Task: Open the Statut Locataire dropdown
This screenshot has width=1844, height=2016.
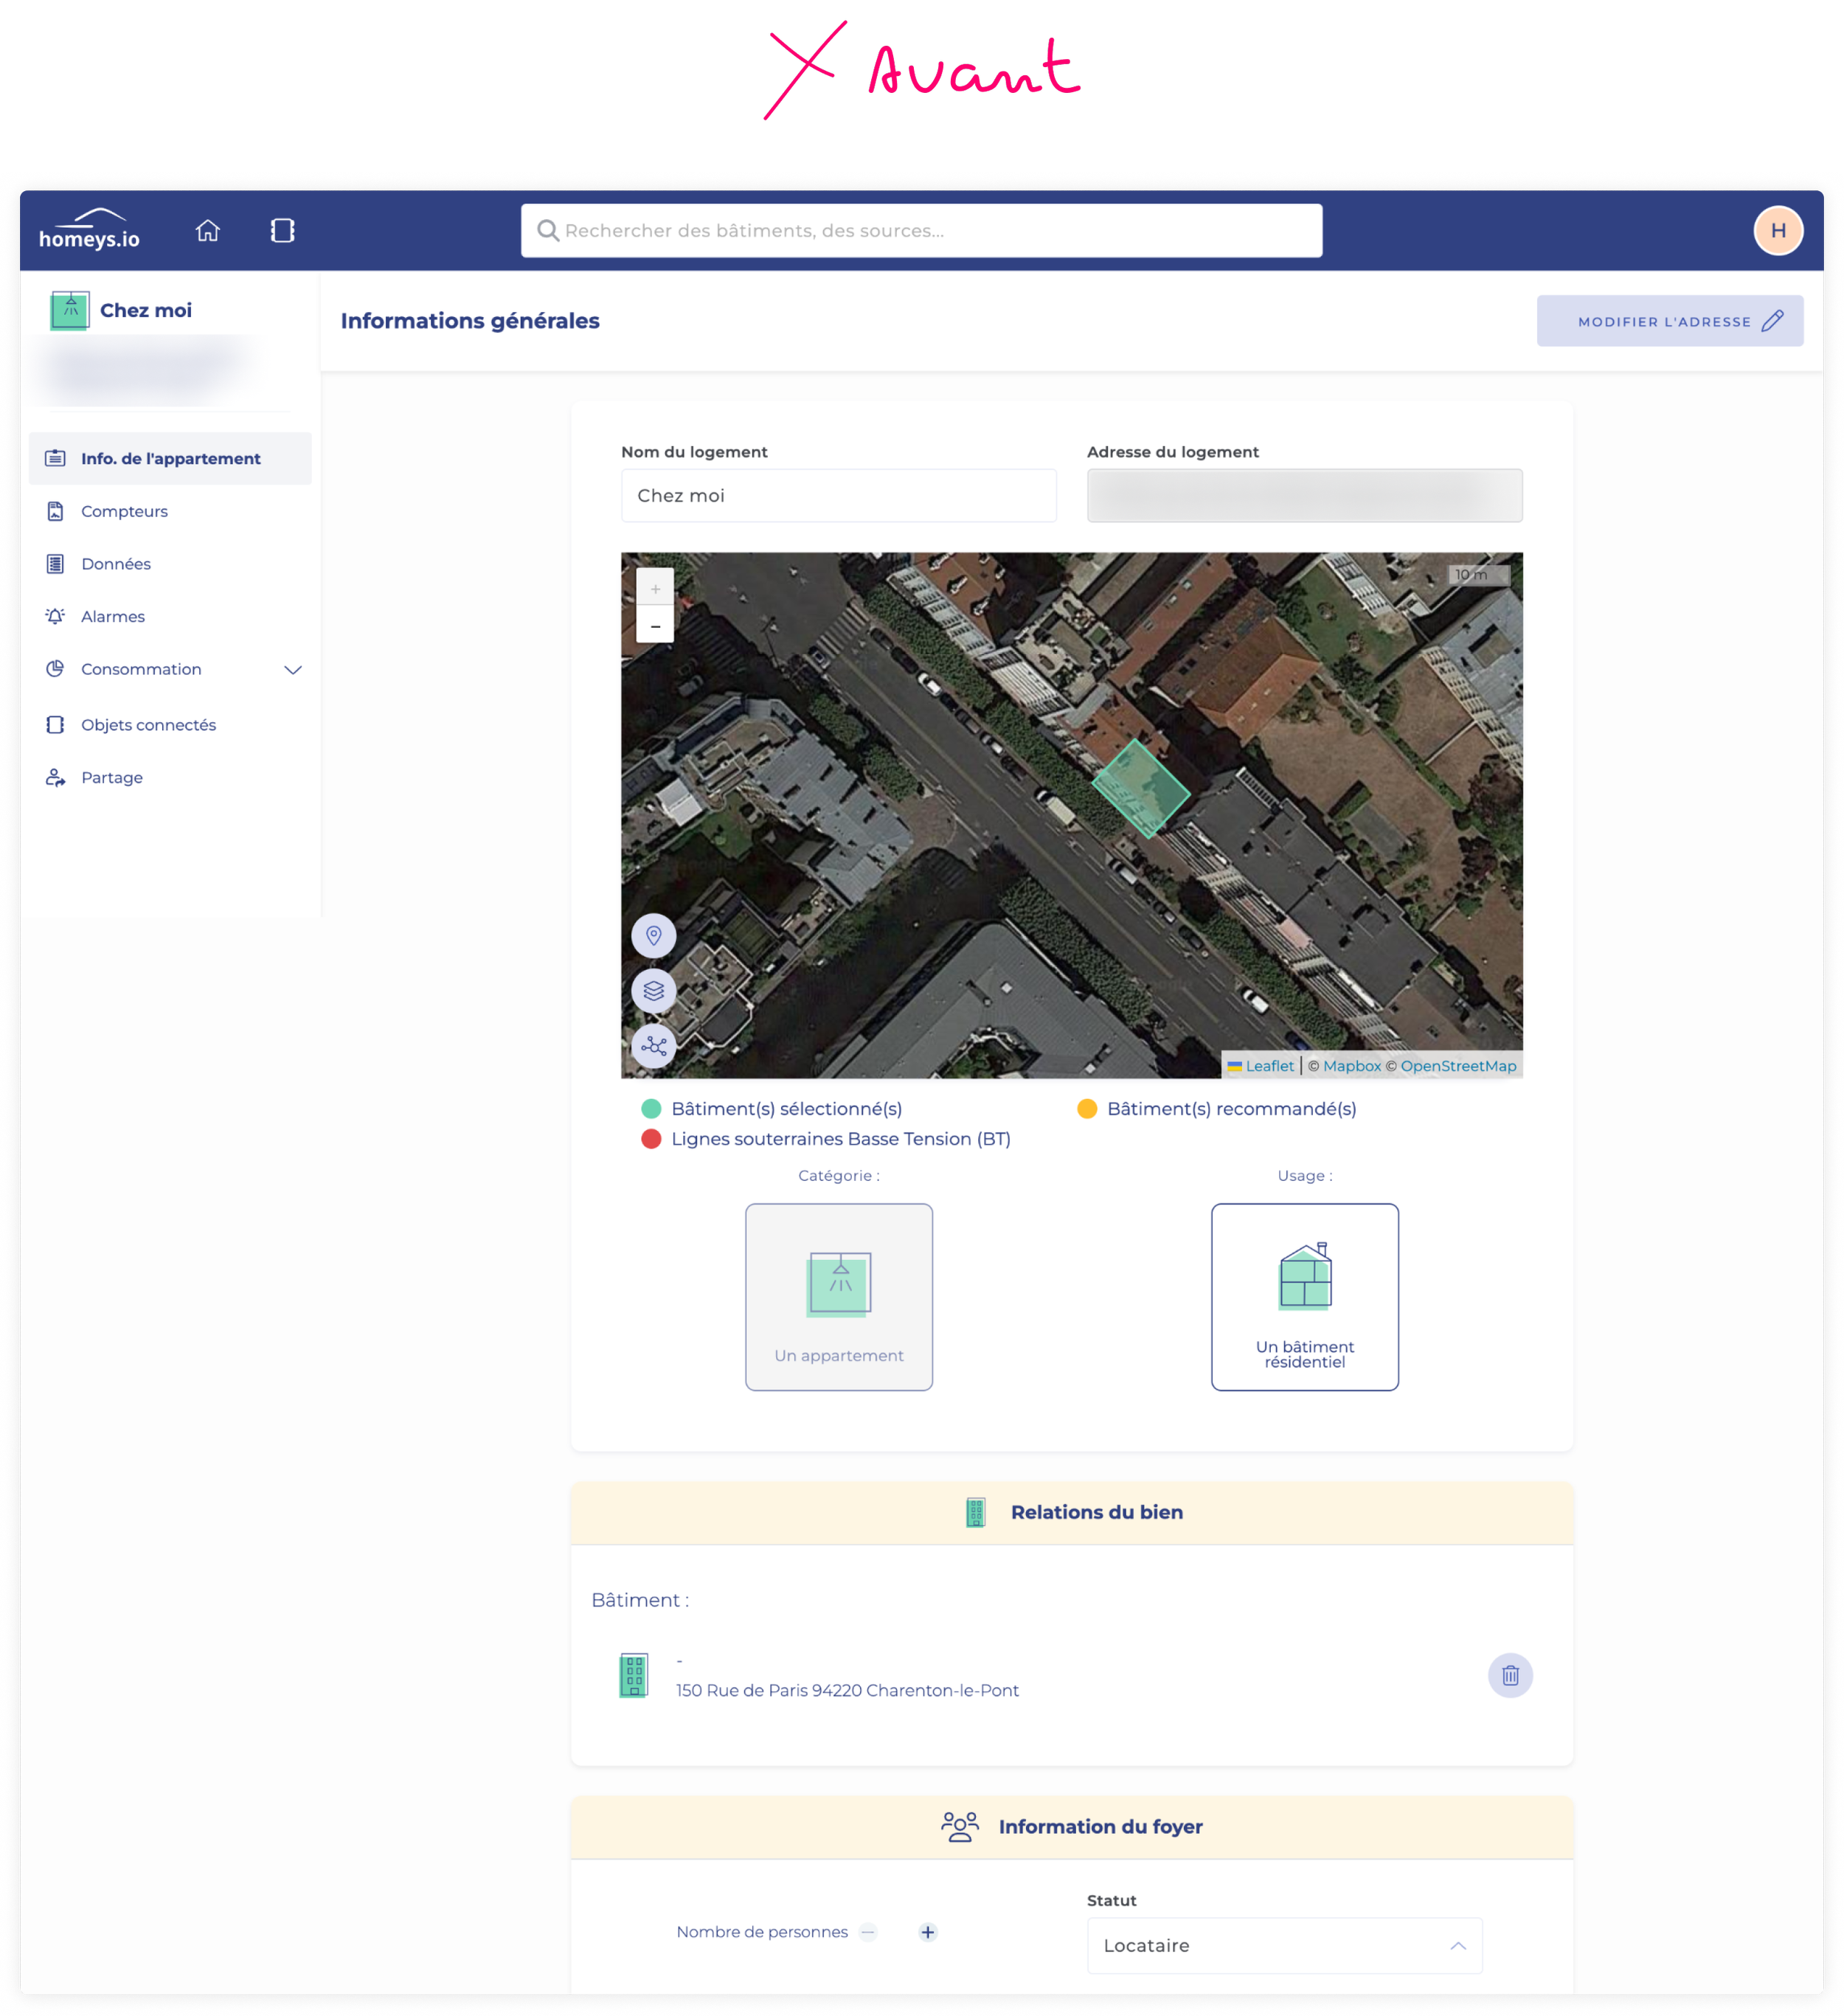Action: 1284,1945
